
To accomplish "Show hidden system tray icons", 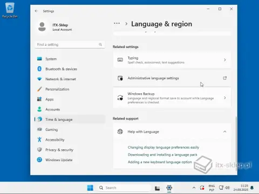I will [194, 188].
